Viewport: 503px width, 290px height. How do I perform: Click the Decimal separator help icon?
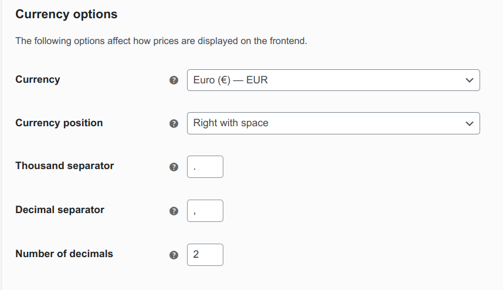pyautogui.click(x=174, y=211)
